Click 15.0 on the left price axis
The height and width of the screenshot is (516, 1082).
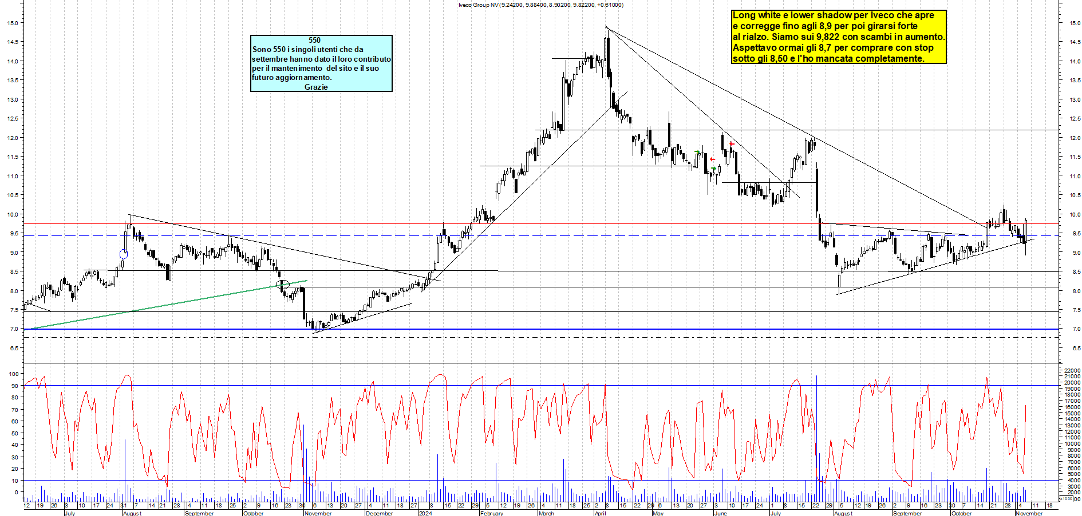point(12,23)
